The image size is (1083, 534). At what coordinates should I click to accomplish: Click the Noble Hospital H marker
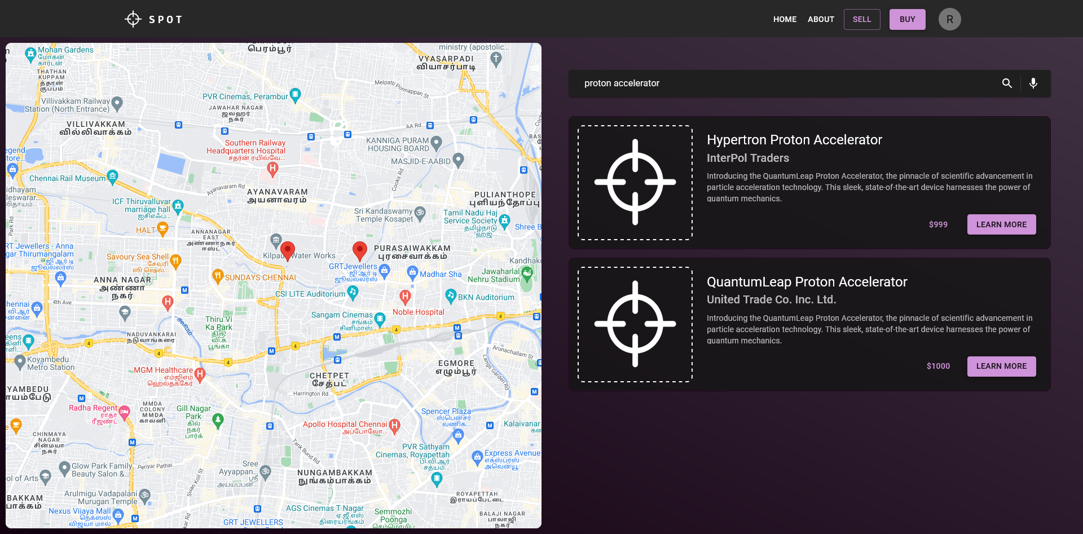coord(405,296)
